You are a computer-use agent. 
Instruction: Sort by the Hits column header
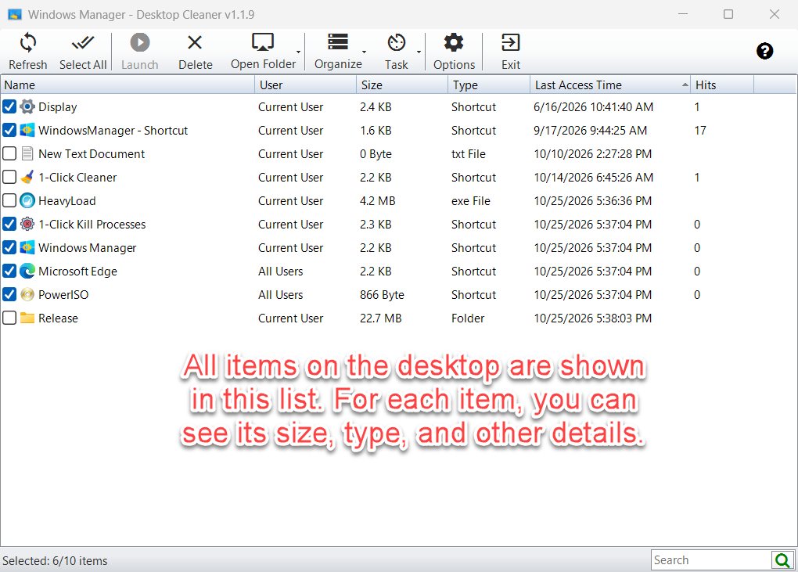pyautogui.click(x=721, y=85)
